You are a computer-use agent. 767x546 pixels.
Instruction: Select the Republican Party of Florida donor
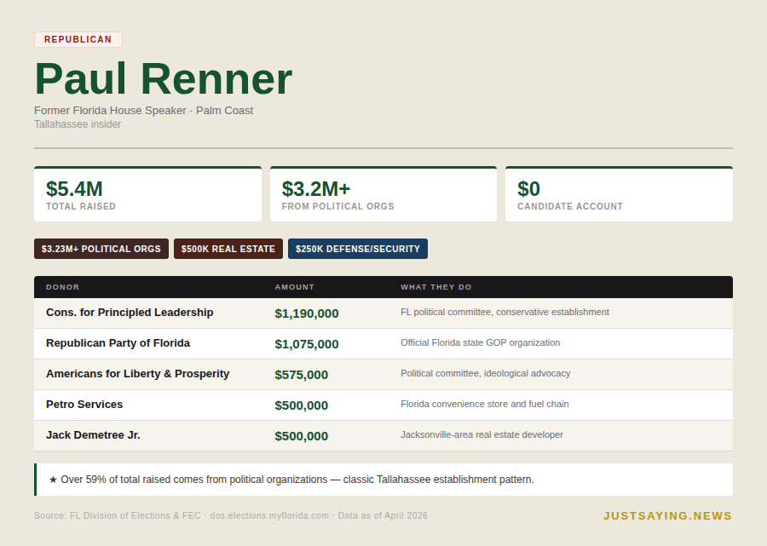[x=118, y=343]
